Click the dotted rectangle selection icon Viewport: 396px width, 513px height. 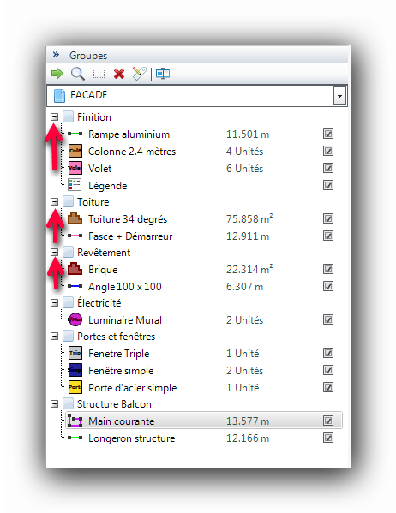pyautogui.click(x=99, y=74)
